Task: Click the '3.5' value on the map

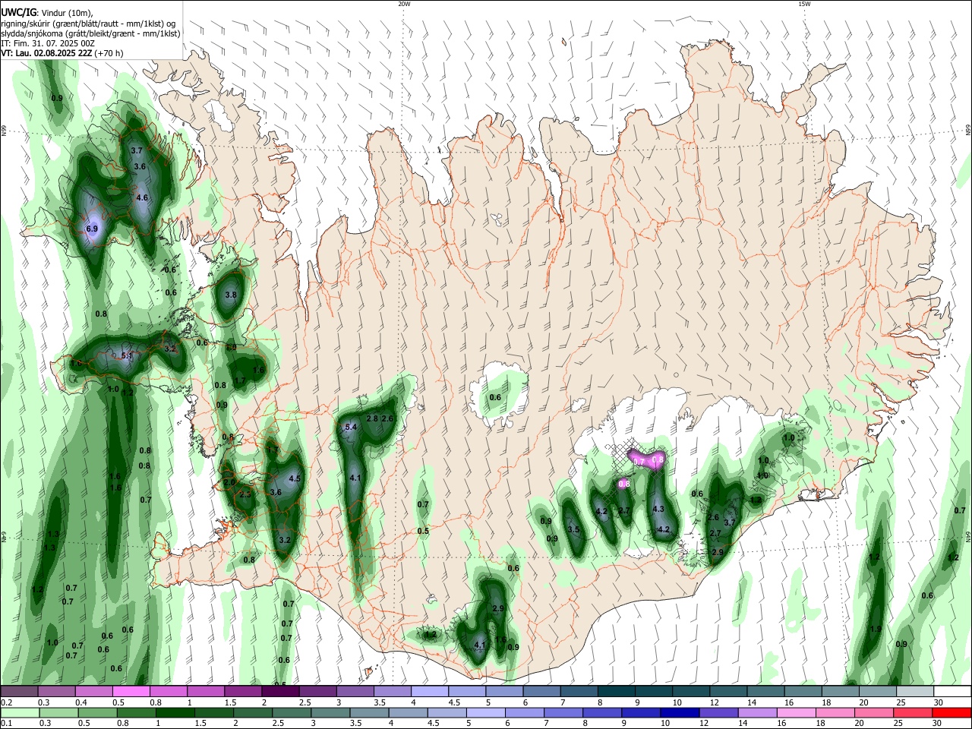Action: (x=573, y=529)
